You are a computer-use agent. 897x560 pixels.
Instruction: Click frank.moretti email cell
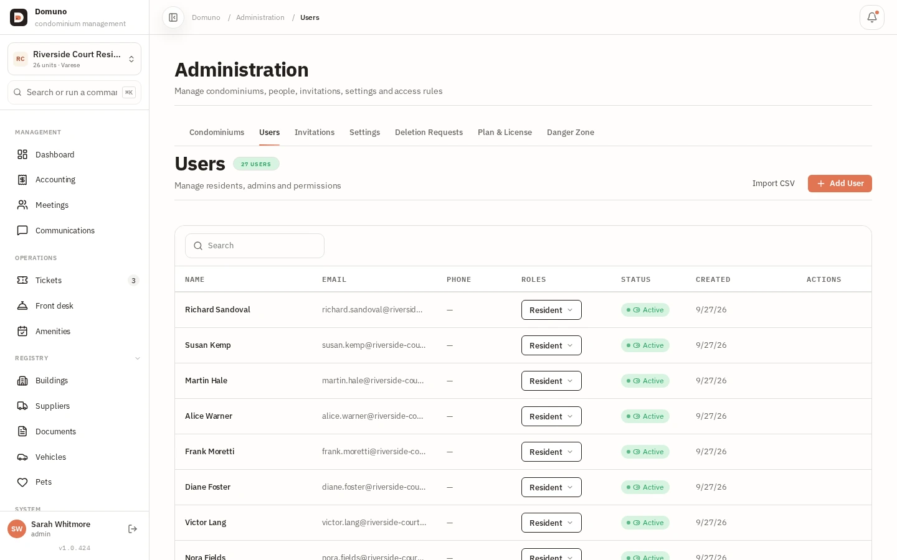point(374,452)
